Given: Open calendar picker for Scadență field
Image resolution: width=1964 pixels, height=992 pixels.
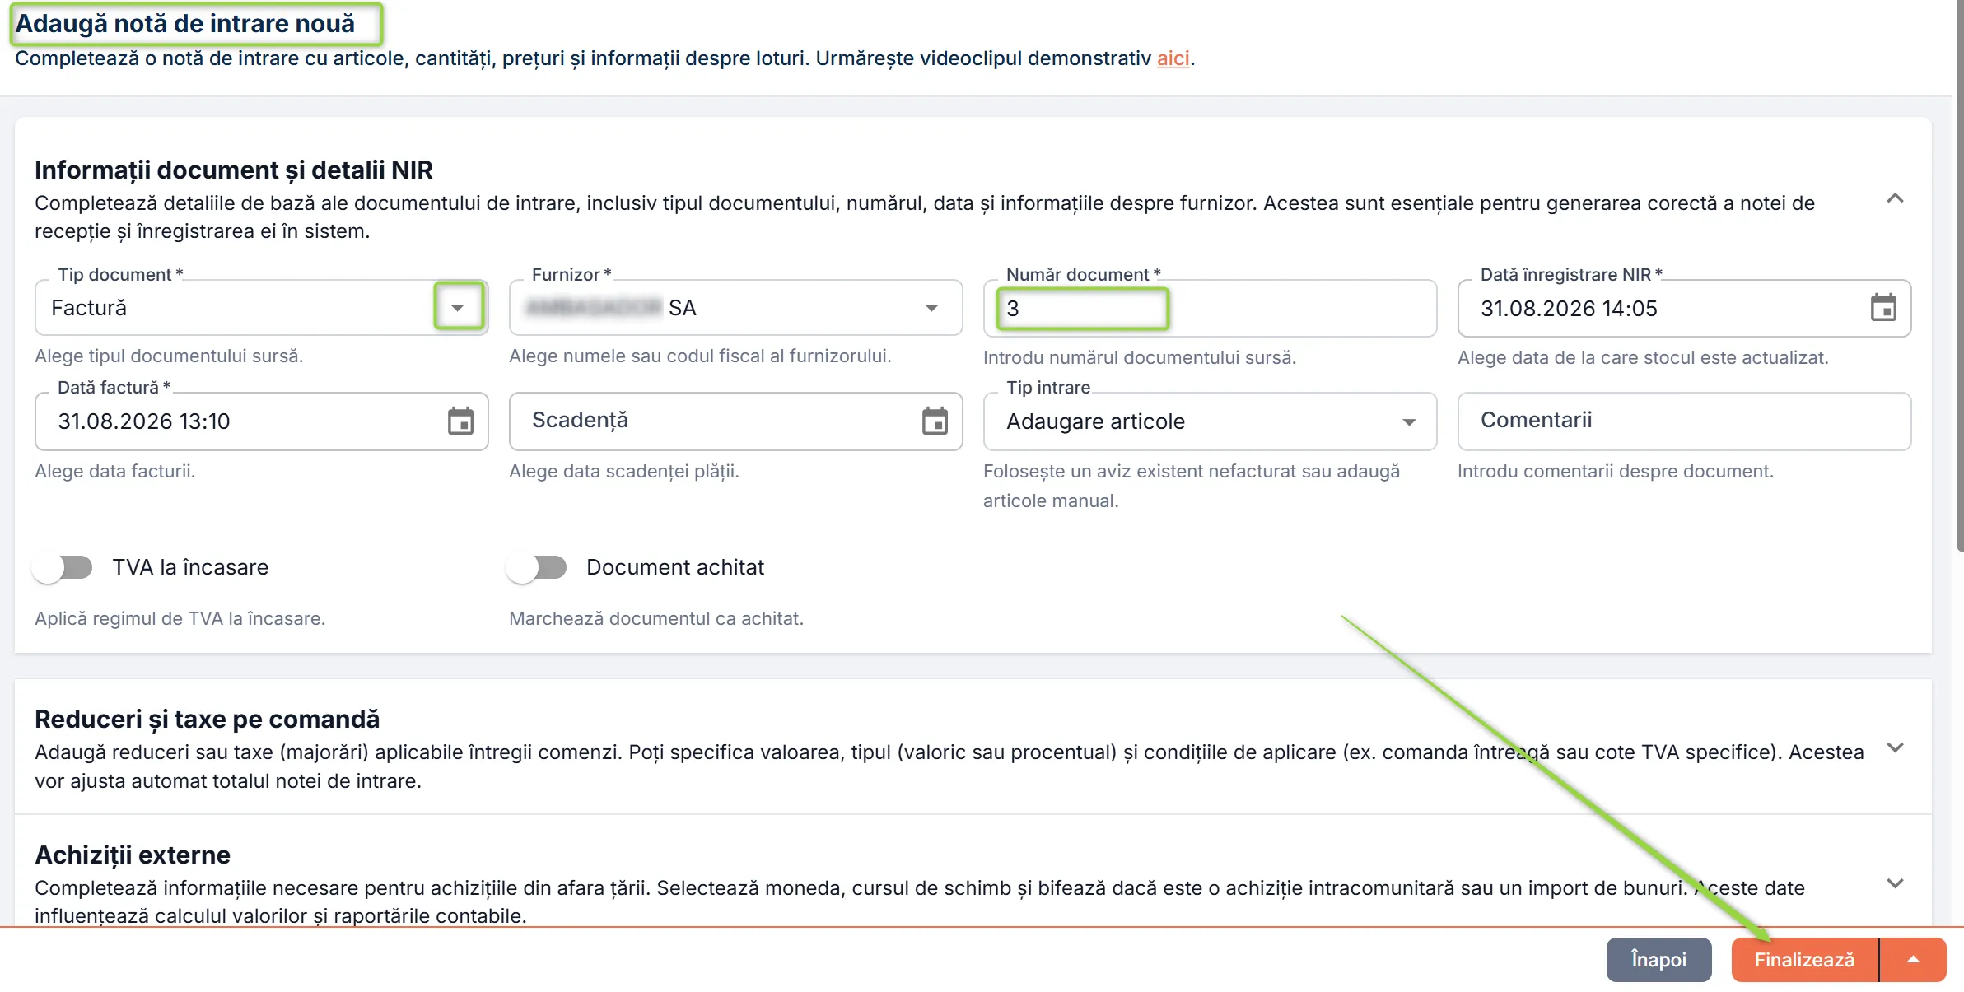Looking at the screenshot, I should pos(935,421).
